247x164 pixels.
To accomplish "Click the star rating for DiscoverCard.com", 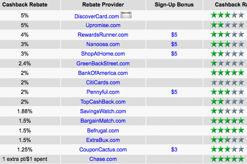I will tap(227, 15).
